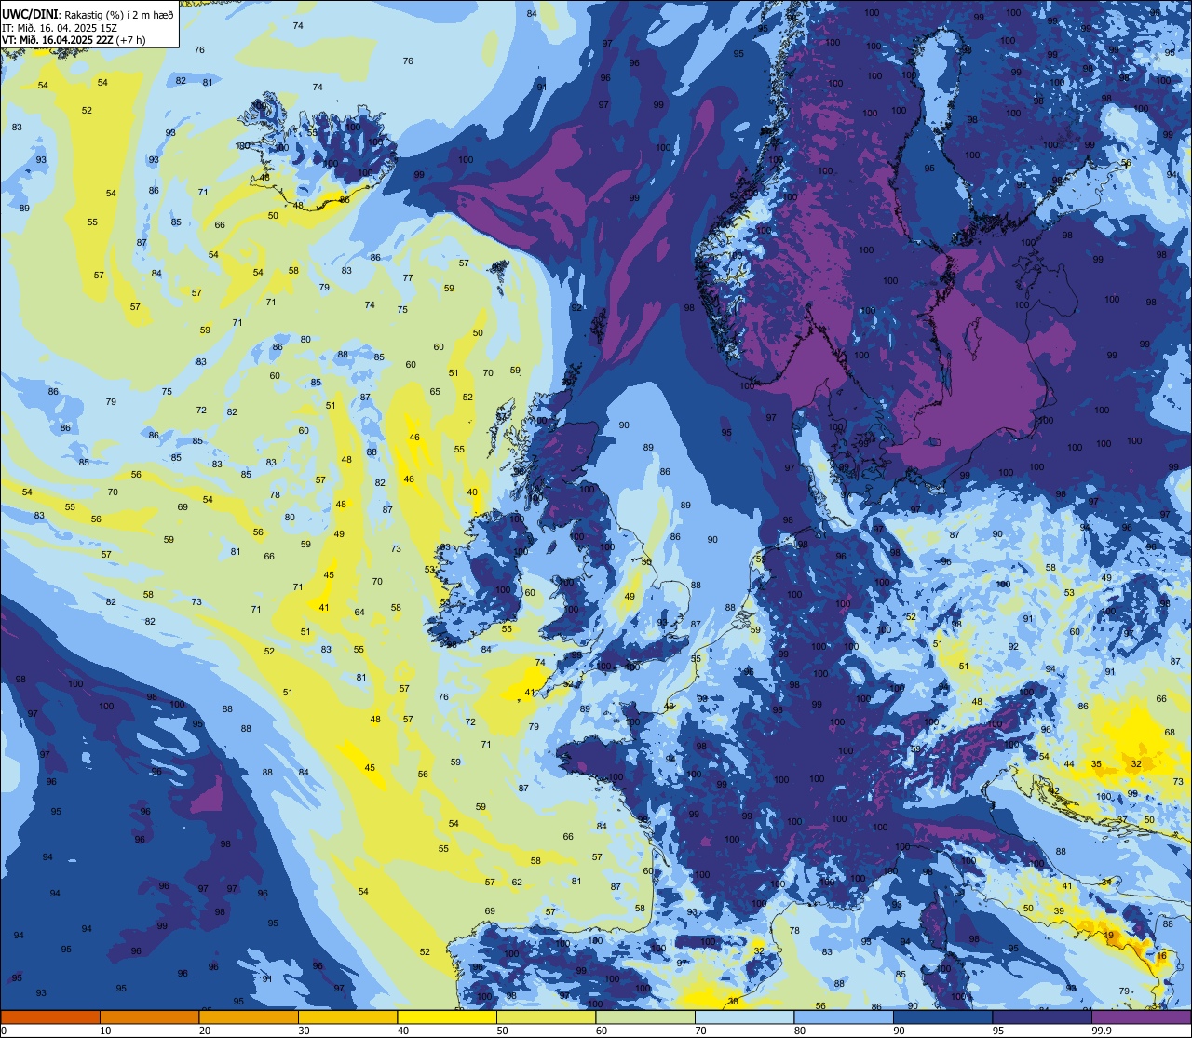
Task: Click the humidity value '65' on the map
Action: coord(435,391)
